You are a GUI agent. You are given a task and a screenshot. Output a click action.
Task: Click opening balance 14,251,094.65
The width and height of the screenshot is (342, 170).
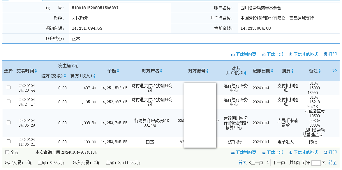(x=87, y=28)
